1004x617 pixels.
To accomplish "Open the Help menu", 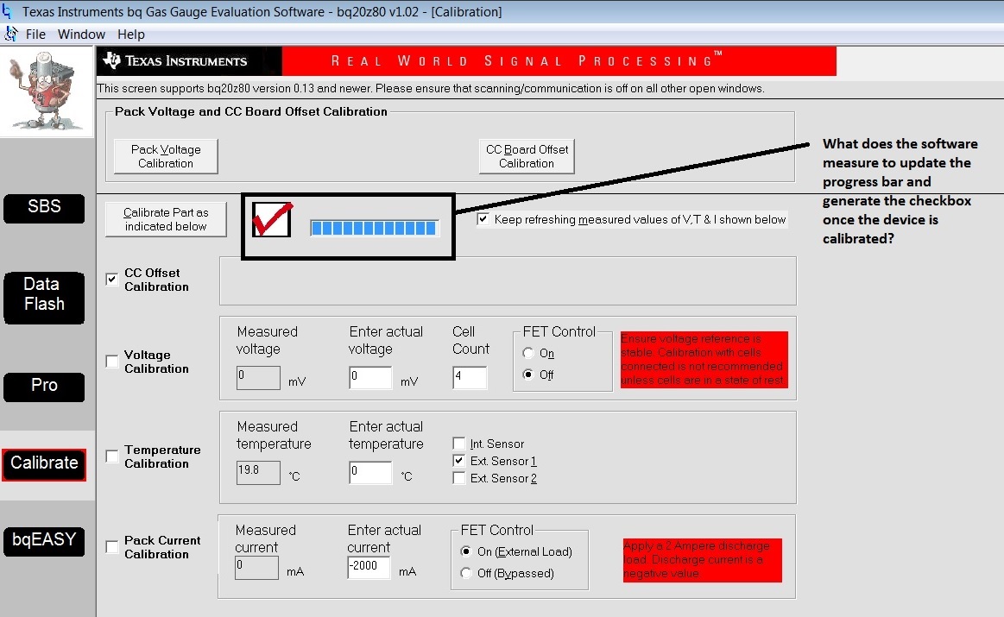I will click(130, 34).
